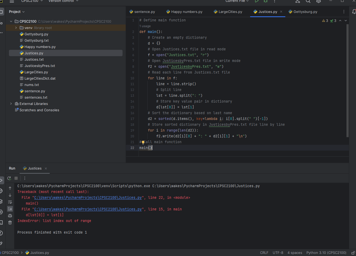The height and width of the screenshot is (256, 356).
Task: Click the up arrow in Run console toolbar
Action: [10, 188]
